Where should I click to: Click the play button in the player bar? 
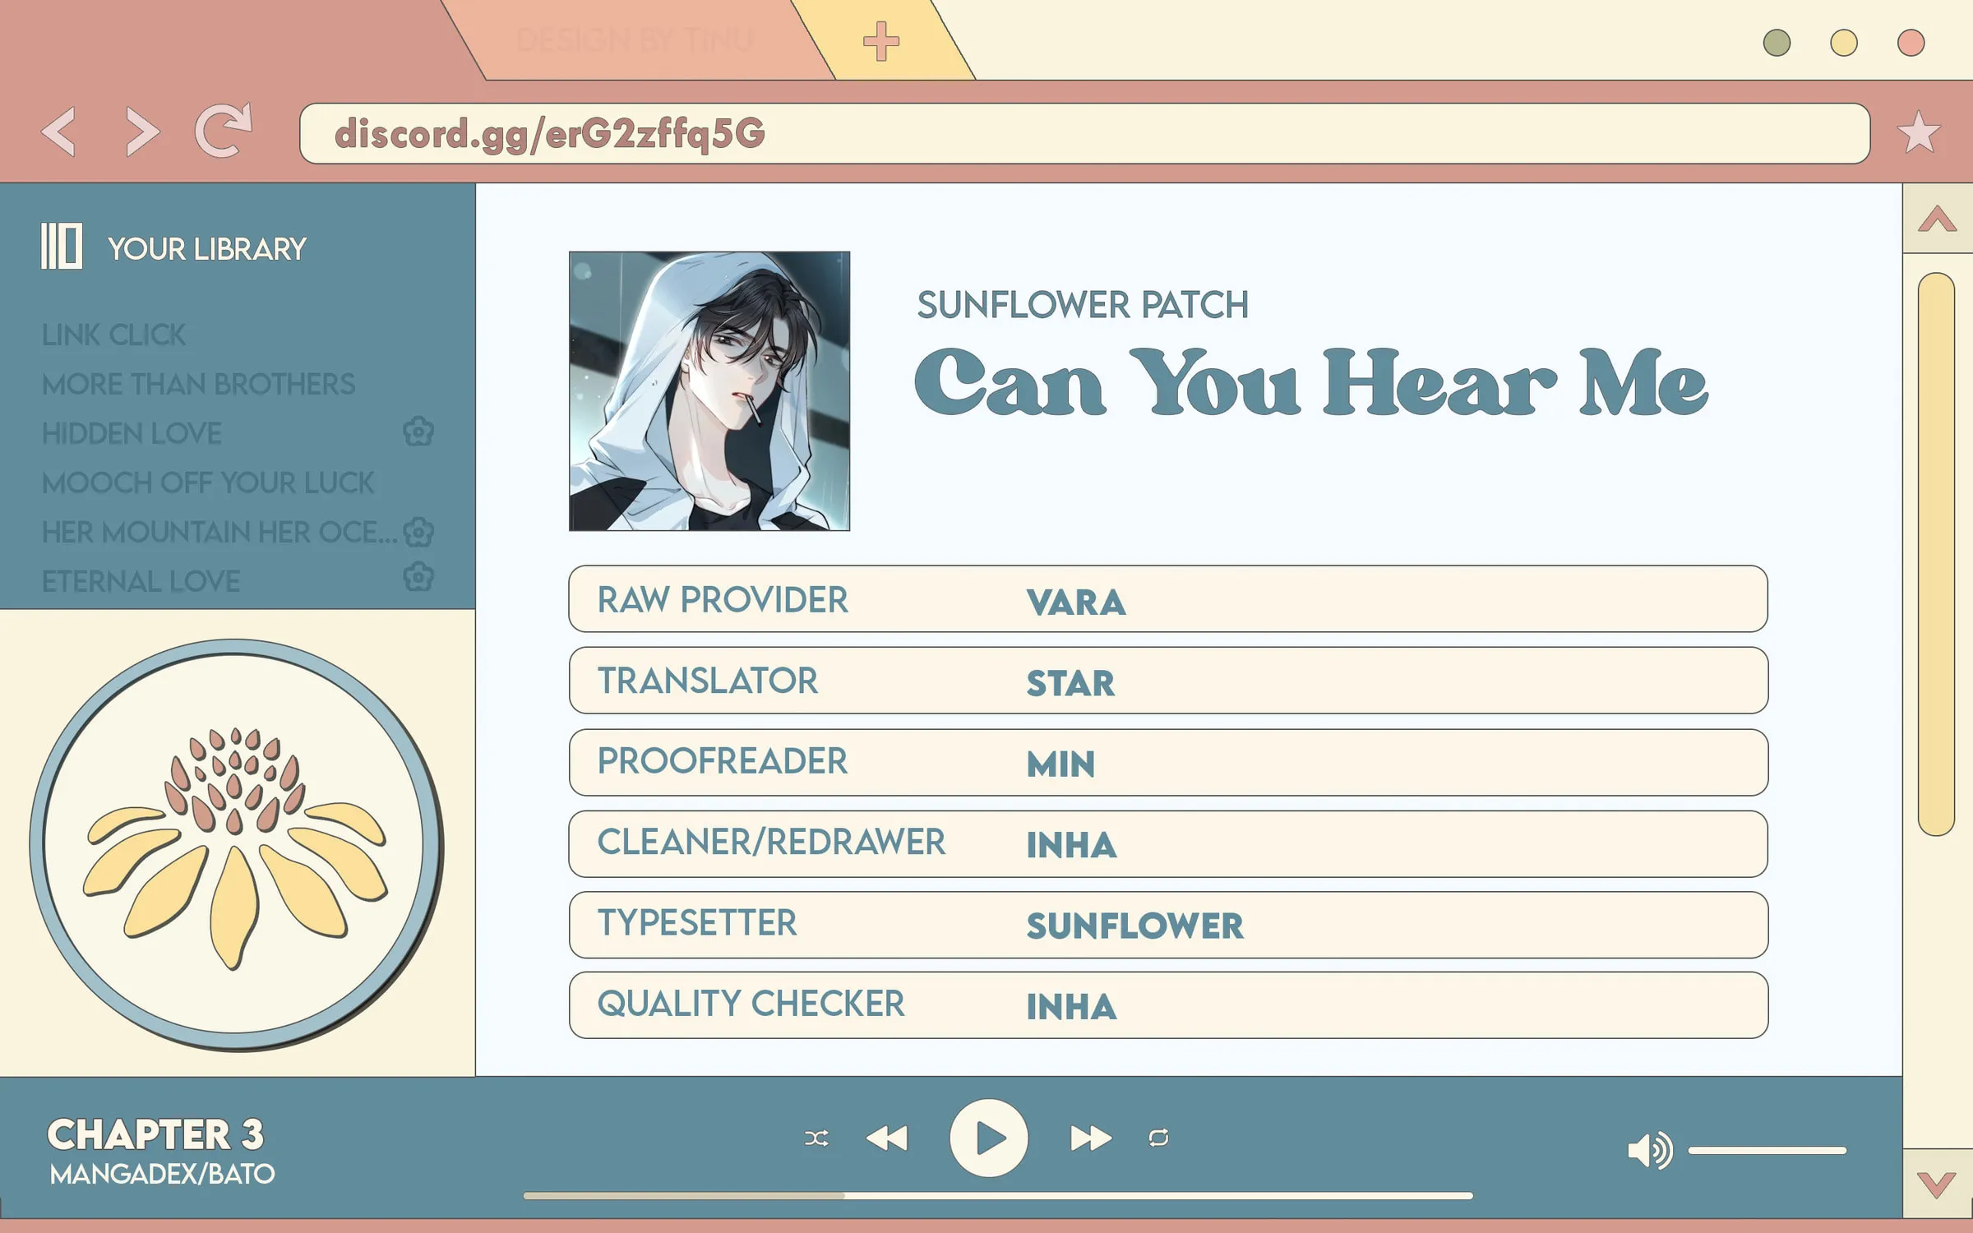988,1138
